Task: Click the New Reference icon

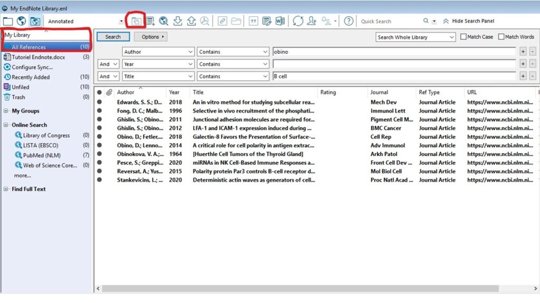Action: [x=150, y=22]
